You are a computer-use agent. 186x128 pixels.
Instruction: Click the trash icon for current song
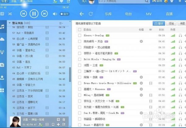coord(64,119)
